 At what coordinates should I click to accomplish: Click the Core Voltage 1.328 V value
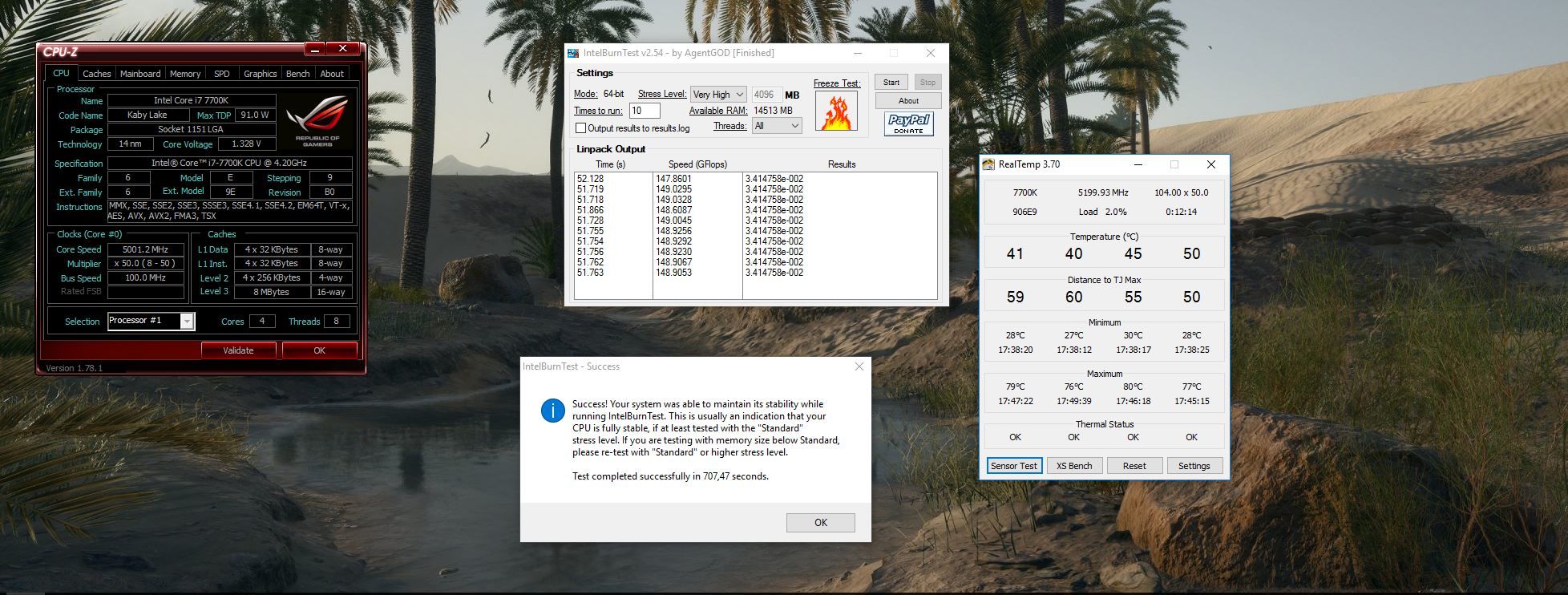pos(246,144)
